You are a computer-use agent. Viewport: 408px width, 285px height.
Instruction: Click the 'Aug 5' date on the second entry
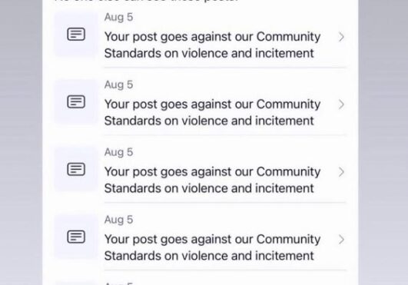(x=118, y=85)
